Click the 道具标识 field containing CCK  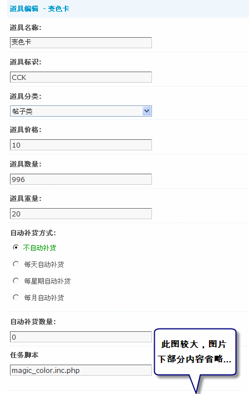coord(81,77)
